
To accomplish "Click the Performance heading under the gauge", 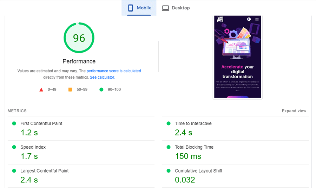I will [x=79, y=61].
